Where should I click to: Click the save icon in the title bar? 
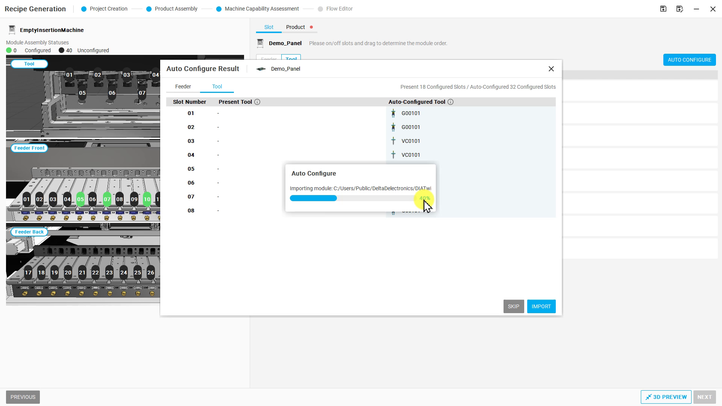click(x=663, y=9)
